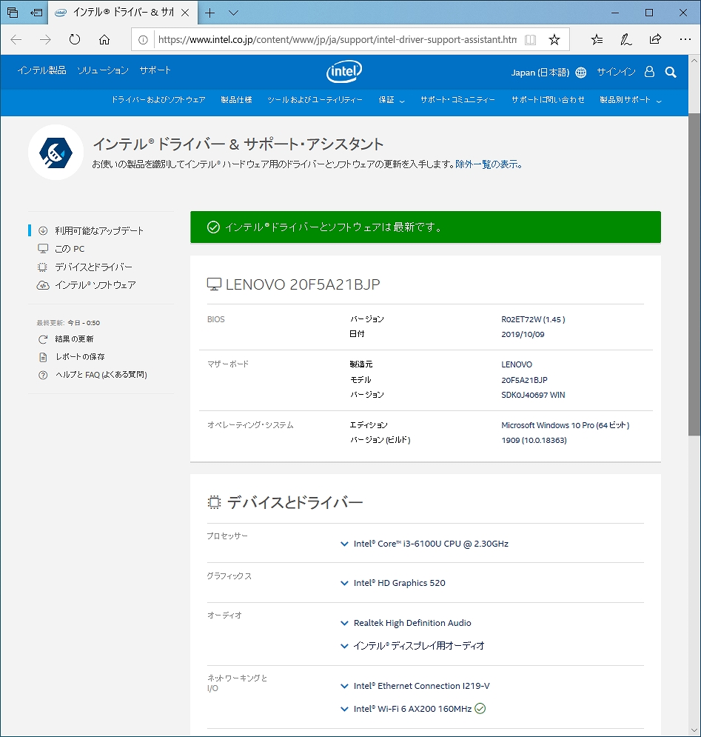Select この PC in sidebar

click(x=70, y=249)
